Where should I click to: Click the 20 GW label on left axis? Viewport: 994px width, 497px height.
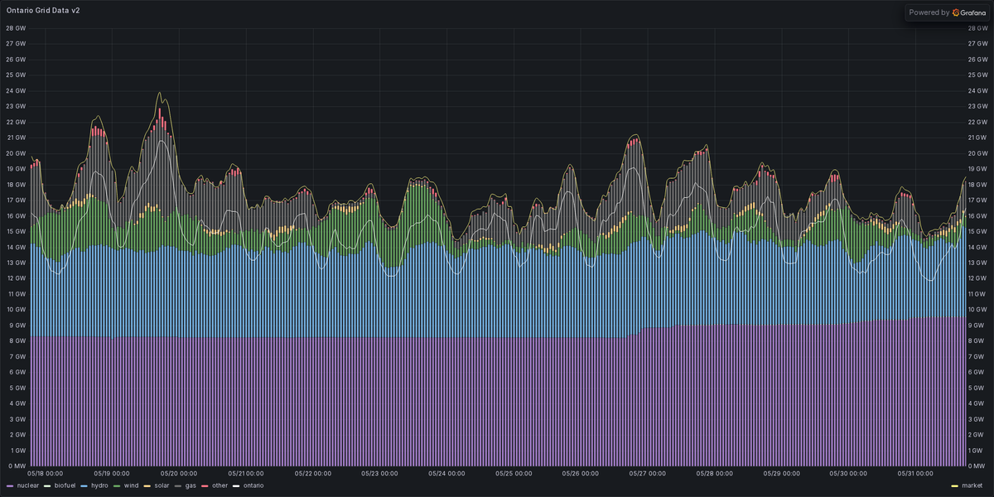16,153
